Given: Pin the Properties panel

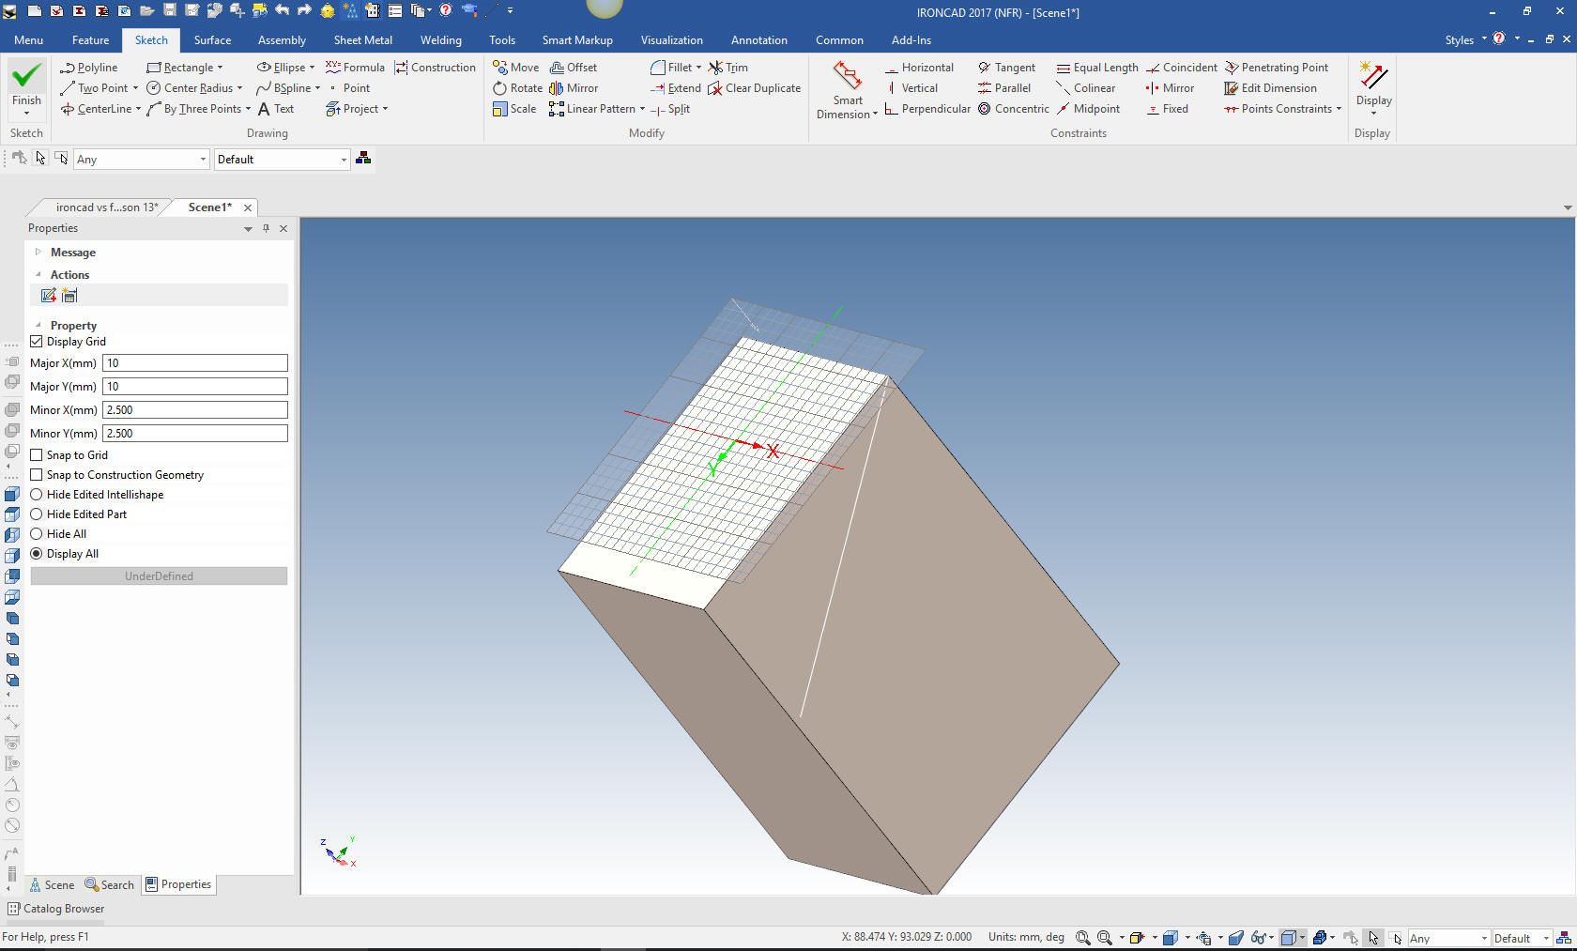Looking at the screenshot, I should (x=266, y=228).
